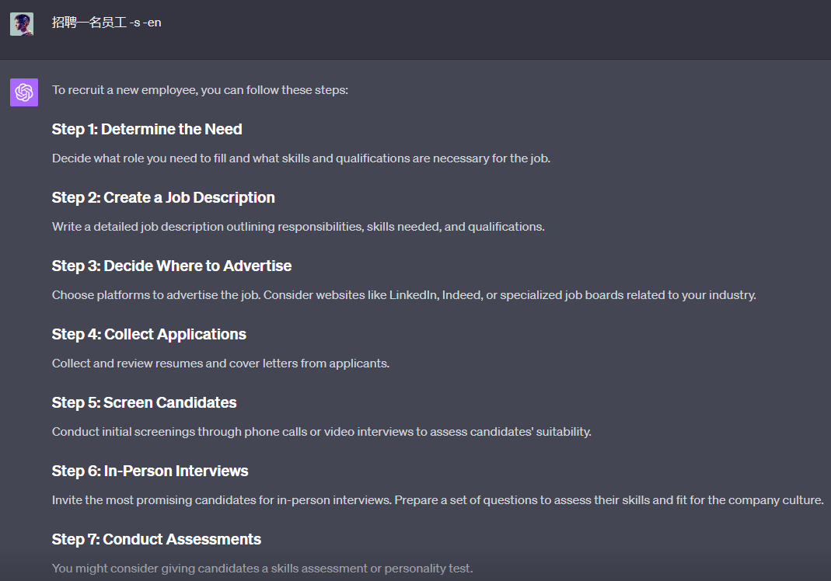Select the Step 7: Conduct Assessments heading
Image resolution: width=831 pixels, height=581 pixels.
click(156, 539)
